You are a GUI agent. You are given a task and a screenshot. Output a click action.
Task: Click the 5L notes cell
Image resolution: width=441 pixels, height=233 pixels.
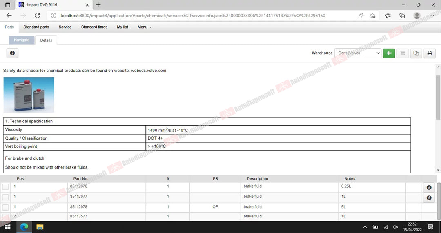pyautogui.click(x=372, y=207)
